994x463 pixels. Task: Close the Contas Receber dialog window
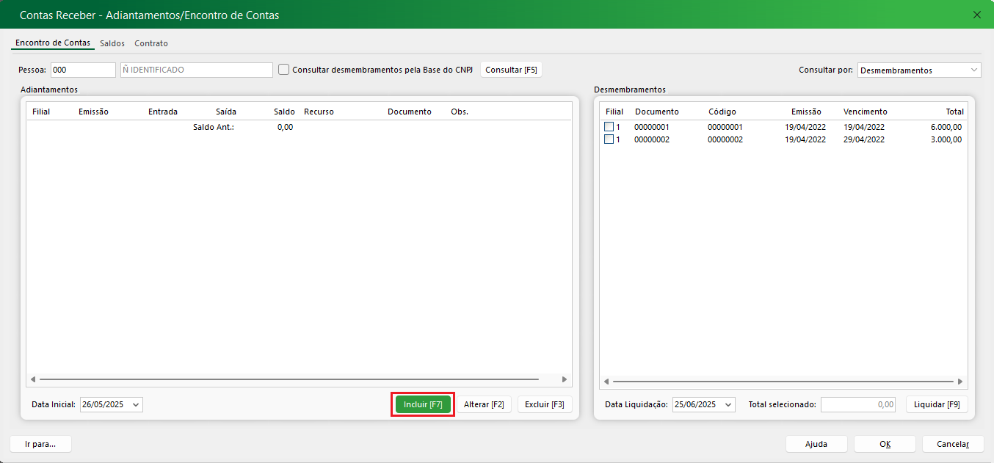coord(976,15)
